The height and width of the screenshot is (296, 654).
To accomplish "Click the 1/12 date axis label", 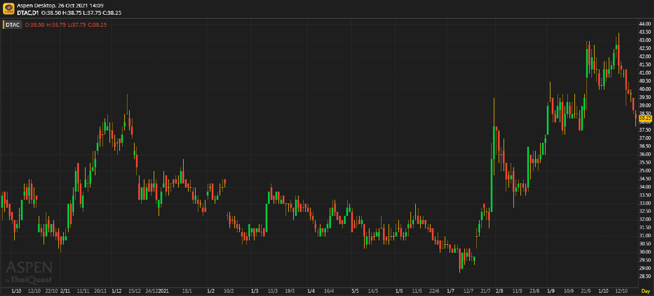I will click(x=116, y=292).
